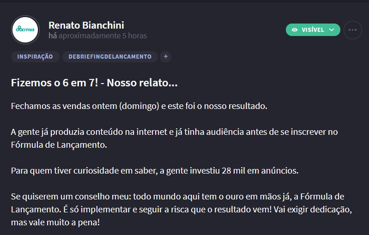Click the sentence about investing 28 mil em anúncios

(x=155, y=170)
